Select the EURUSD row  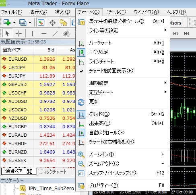(38, 59)
